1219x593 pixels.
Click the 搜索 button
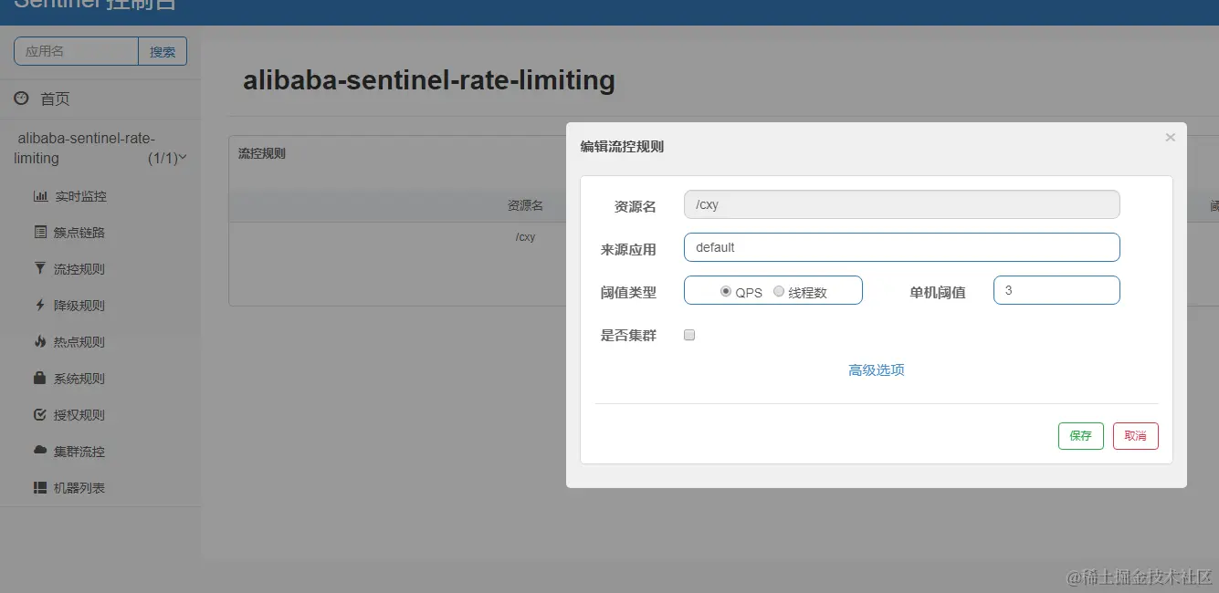coord(163,52)
